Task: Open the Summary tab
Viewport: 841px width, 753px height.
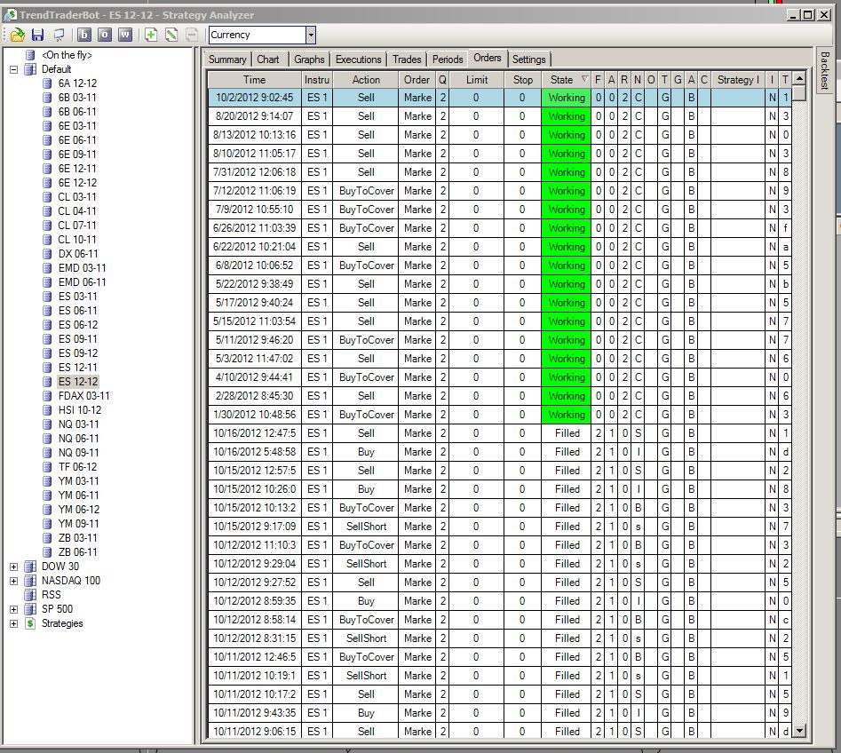Action: pyautogui.click(x=227, y=59)
